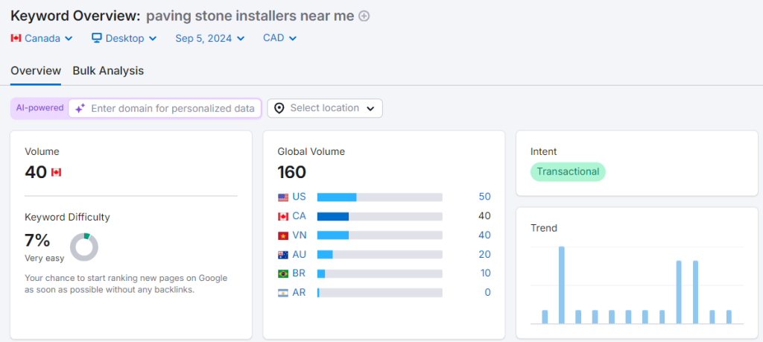Open the Select location dropdown
The height and width of the screenshot is (342, 763).
[x=325, y=108]
